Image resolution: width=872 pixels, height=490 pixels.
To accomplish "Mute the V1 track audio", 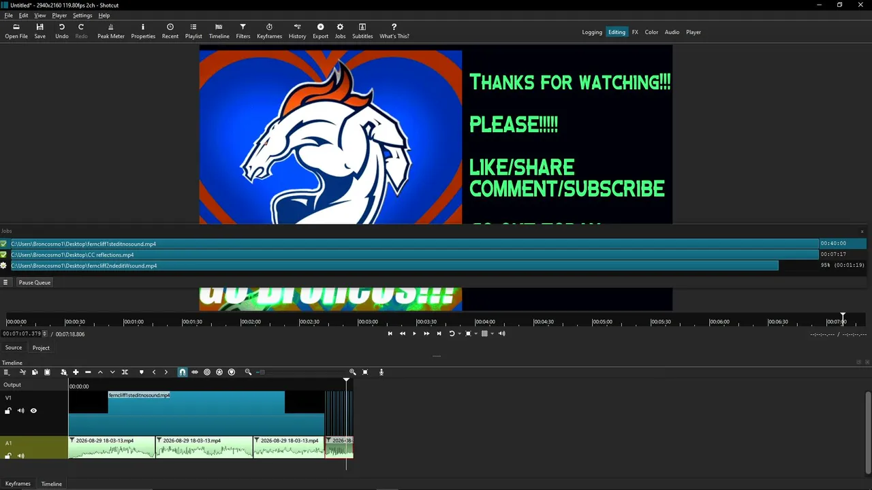I will [20, 411].
